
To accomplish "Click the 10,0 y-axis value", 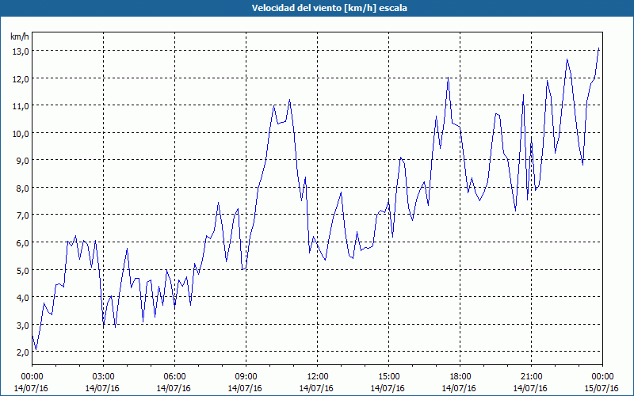I will pyautogui.click(x=21, y=133).
